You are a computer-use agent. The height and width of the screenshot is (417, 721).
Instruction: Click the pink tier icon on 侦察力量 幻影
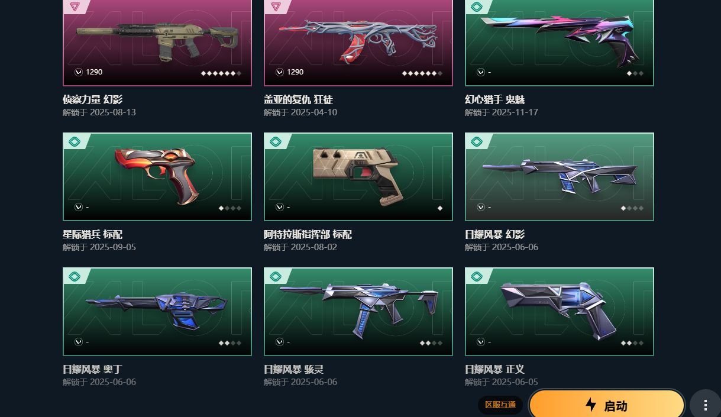(75, 7)
